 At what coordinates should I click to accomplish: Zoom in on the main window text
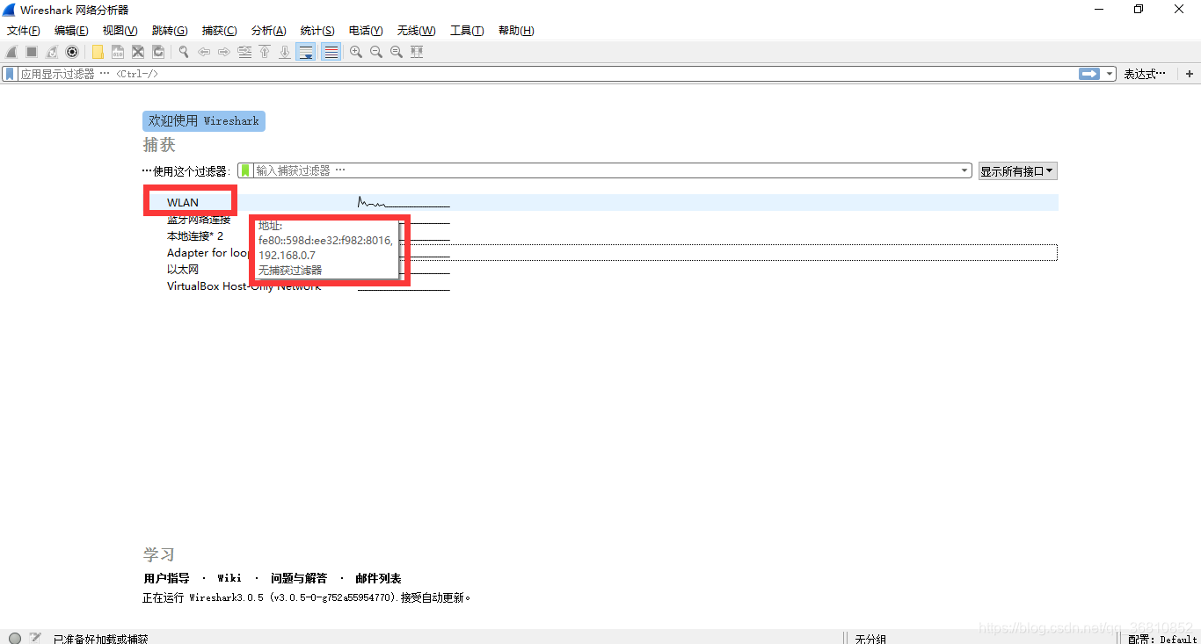pyautogui.click(x=356, y=52)
